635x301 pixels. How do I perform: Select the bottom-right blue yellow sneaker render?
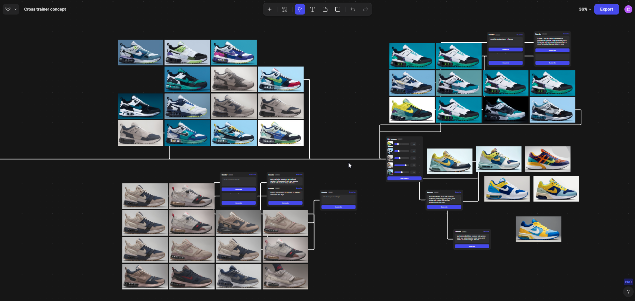pos(538,229)
